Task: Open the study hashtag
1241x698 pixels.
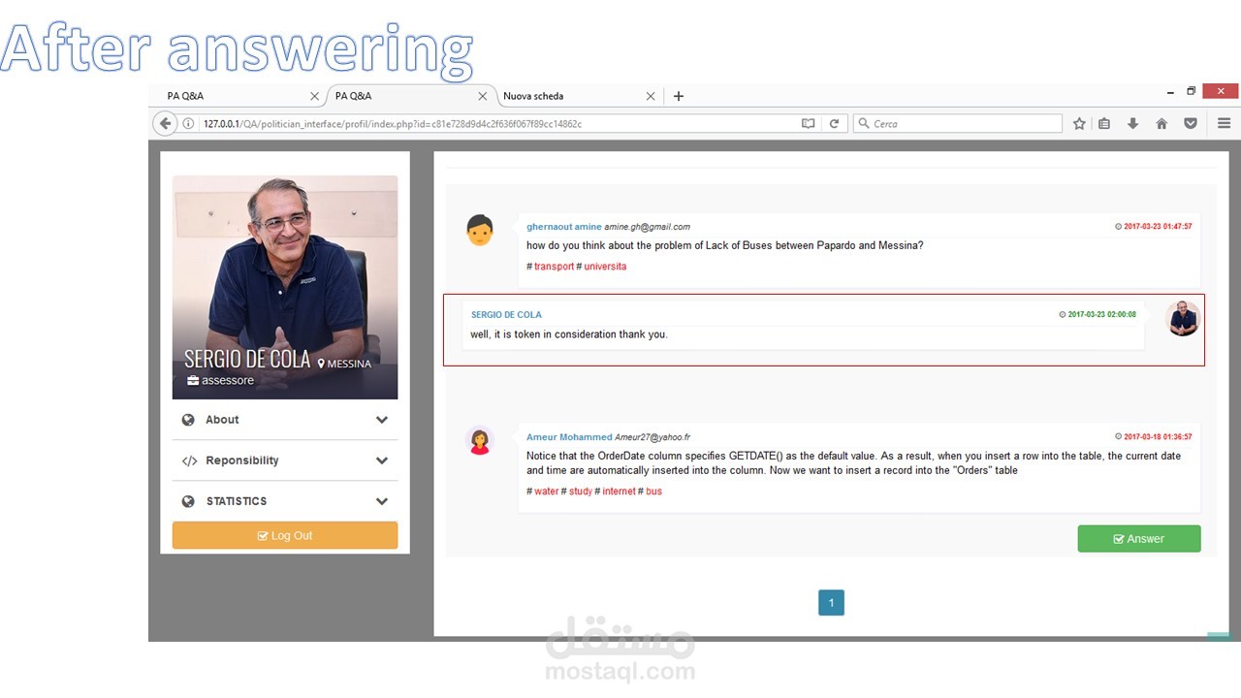Action: 581,492
